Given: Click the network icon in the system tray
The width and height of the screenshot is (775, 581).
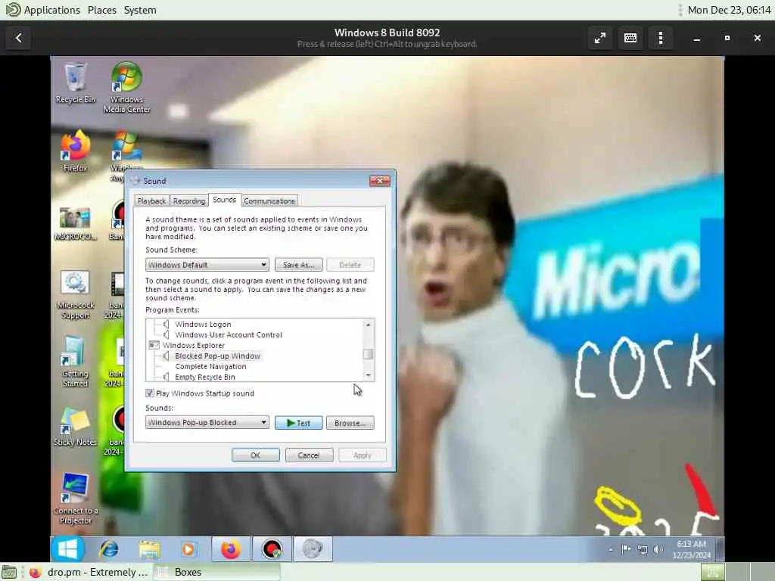Looking at the screenshot, I should (642, 549).
